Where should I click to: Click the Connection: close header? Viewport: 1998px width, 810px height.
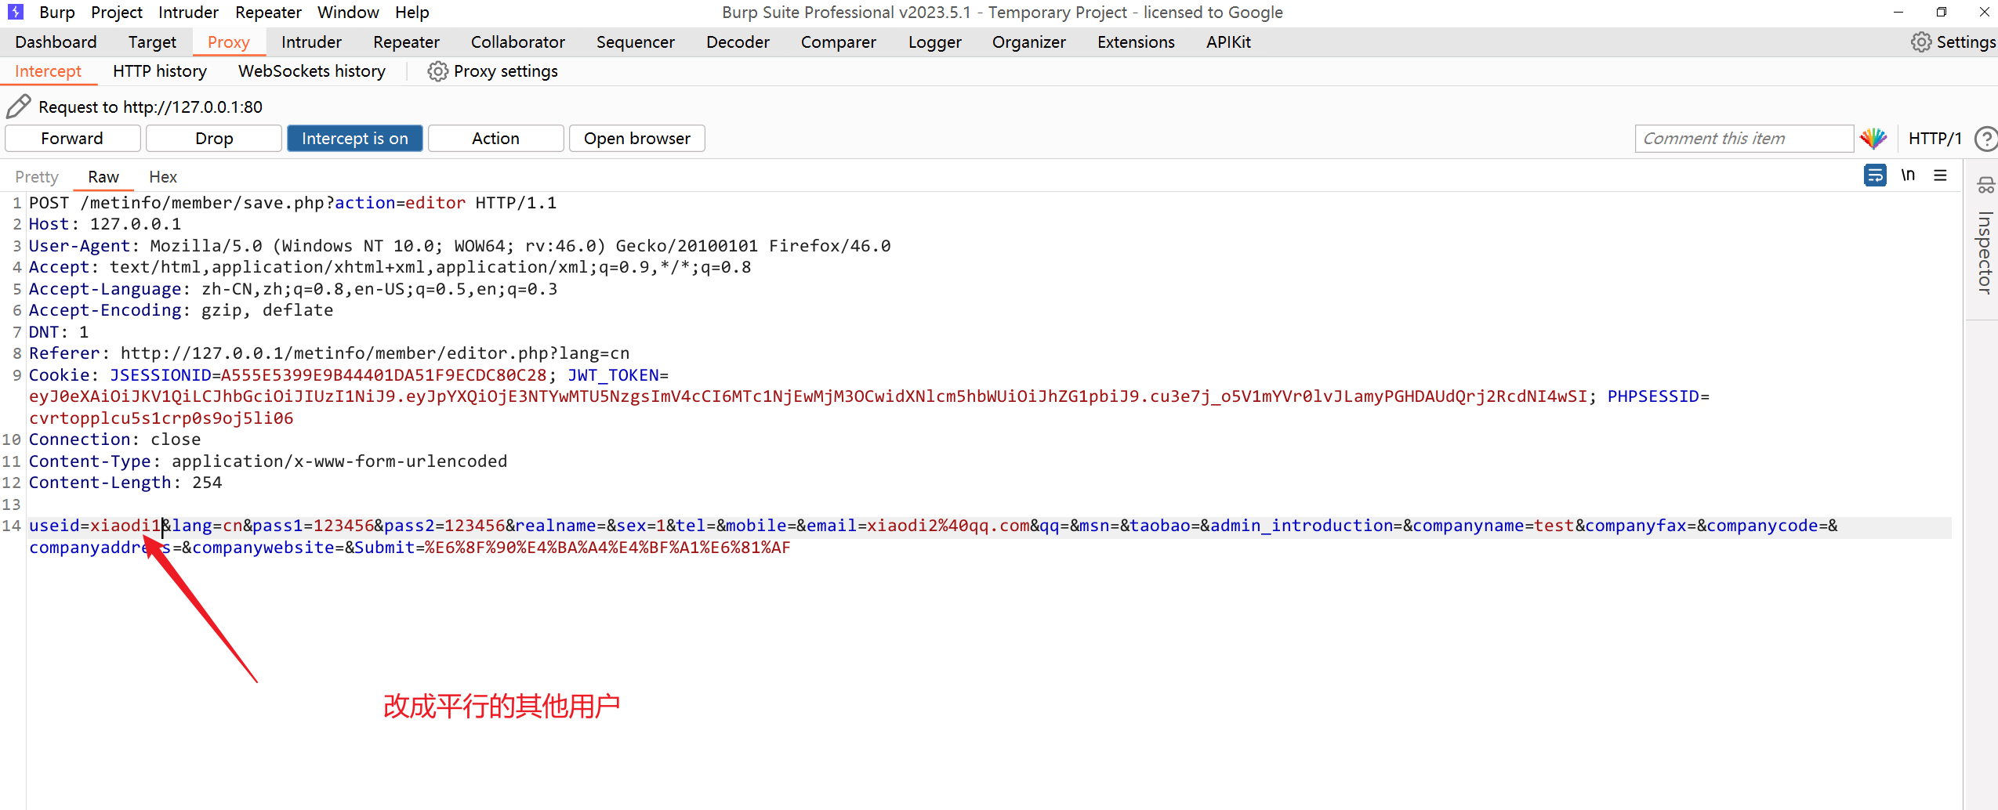click(x=115, y=439)
